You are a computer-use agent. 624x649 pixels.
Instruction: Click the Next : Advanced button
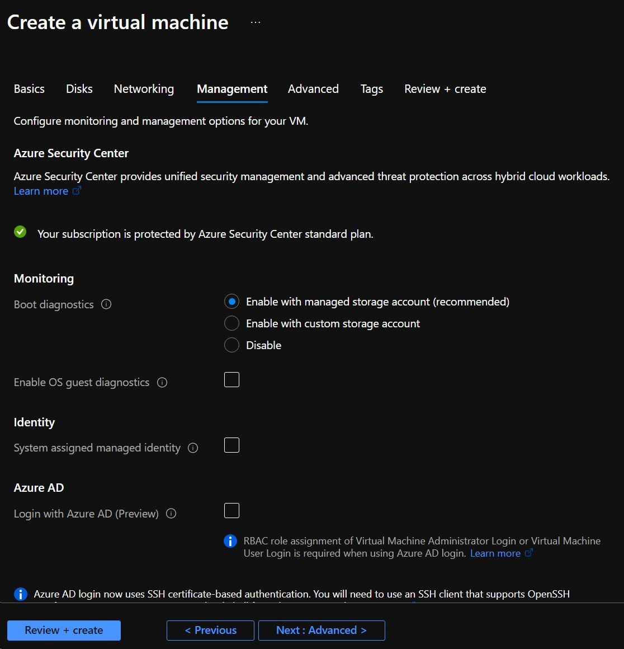[x=322, y=630]
